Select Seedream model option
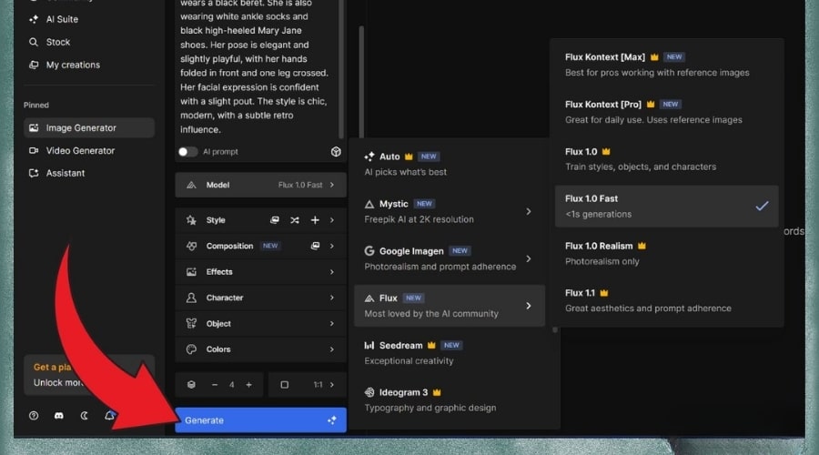 click(x=450, y=352)
